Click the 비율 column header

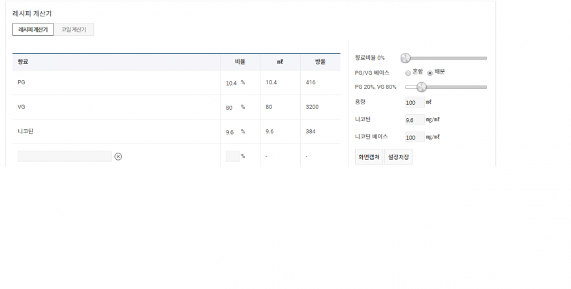pos(239,62)
